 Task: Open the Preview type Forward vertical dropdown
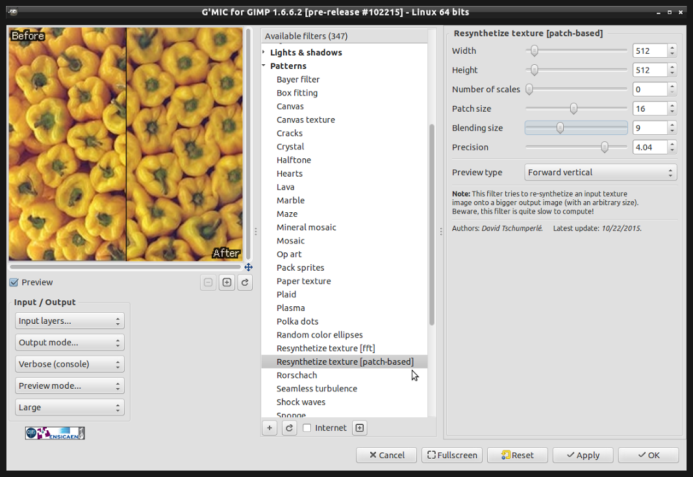coord(600,172)
